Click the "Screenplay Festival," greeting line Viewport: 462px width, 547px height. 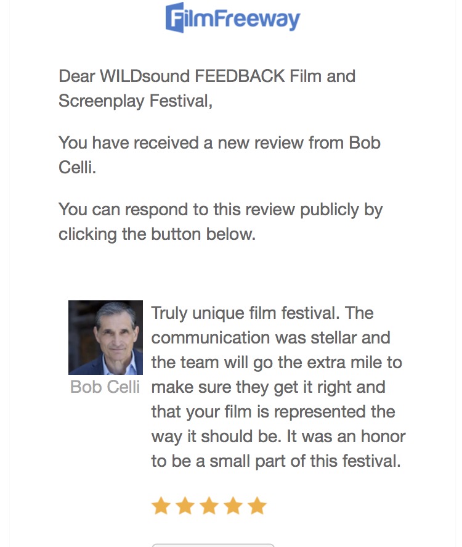[x=136, y=101]
